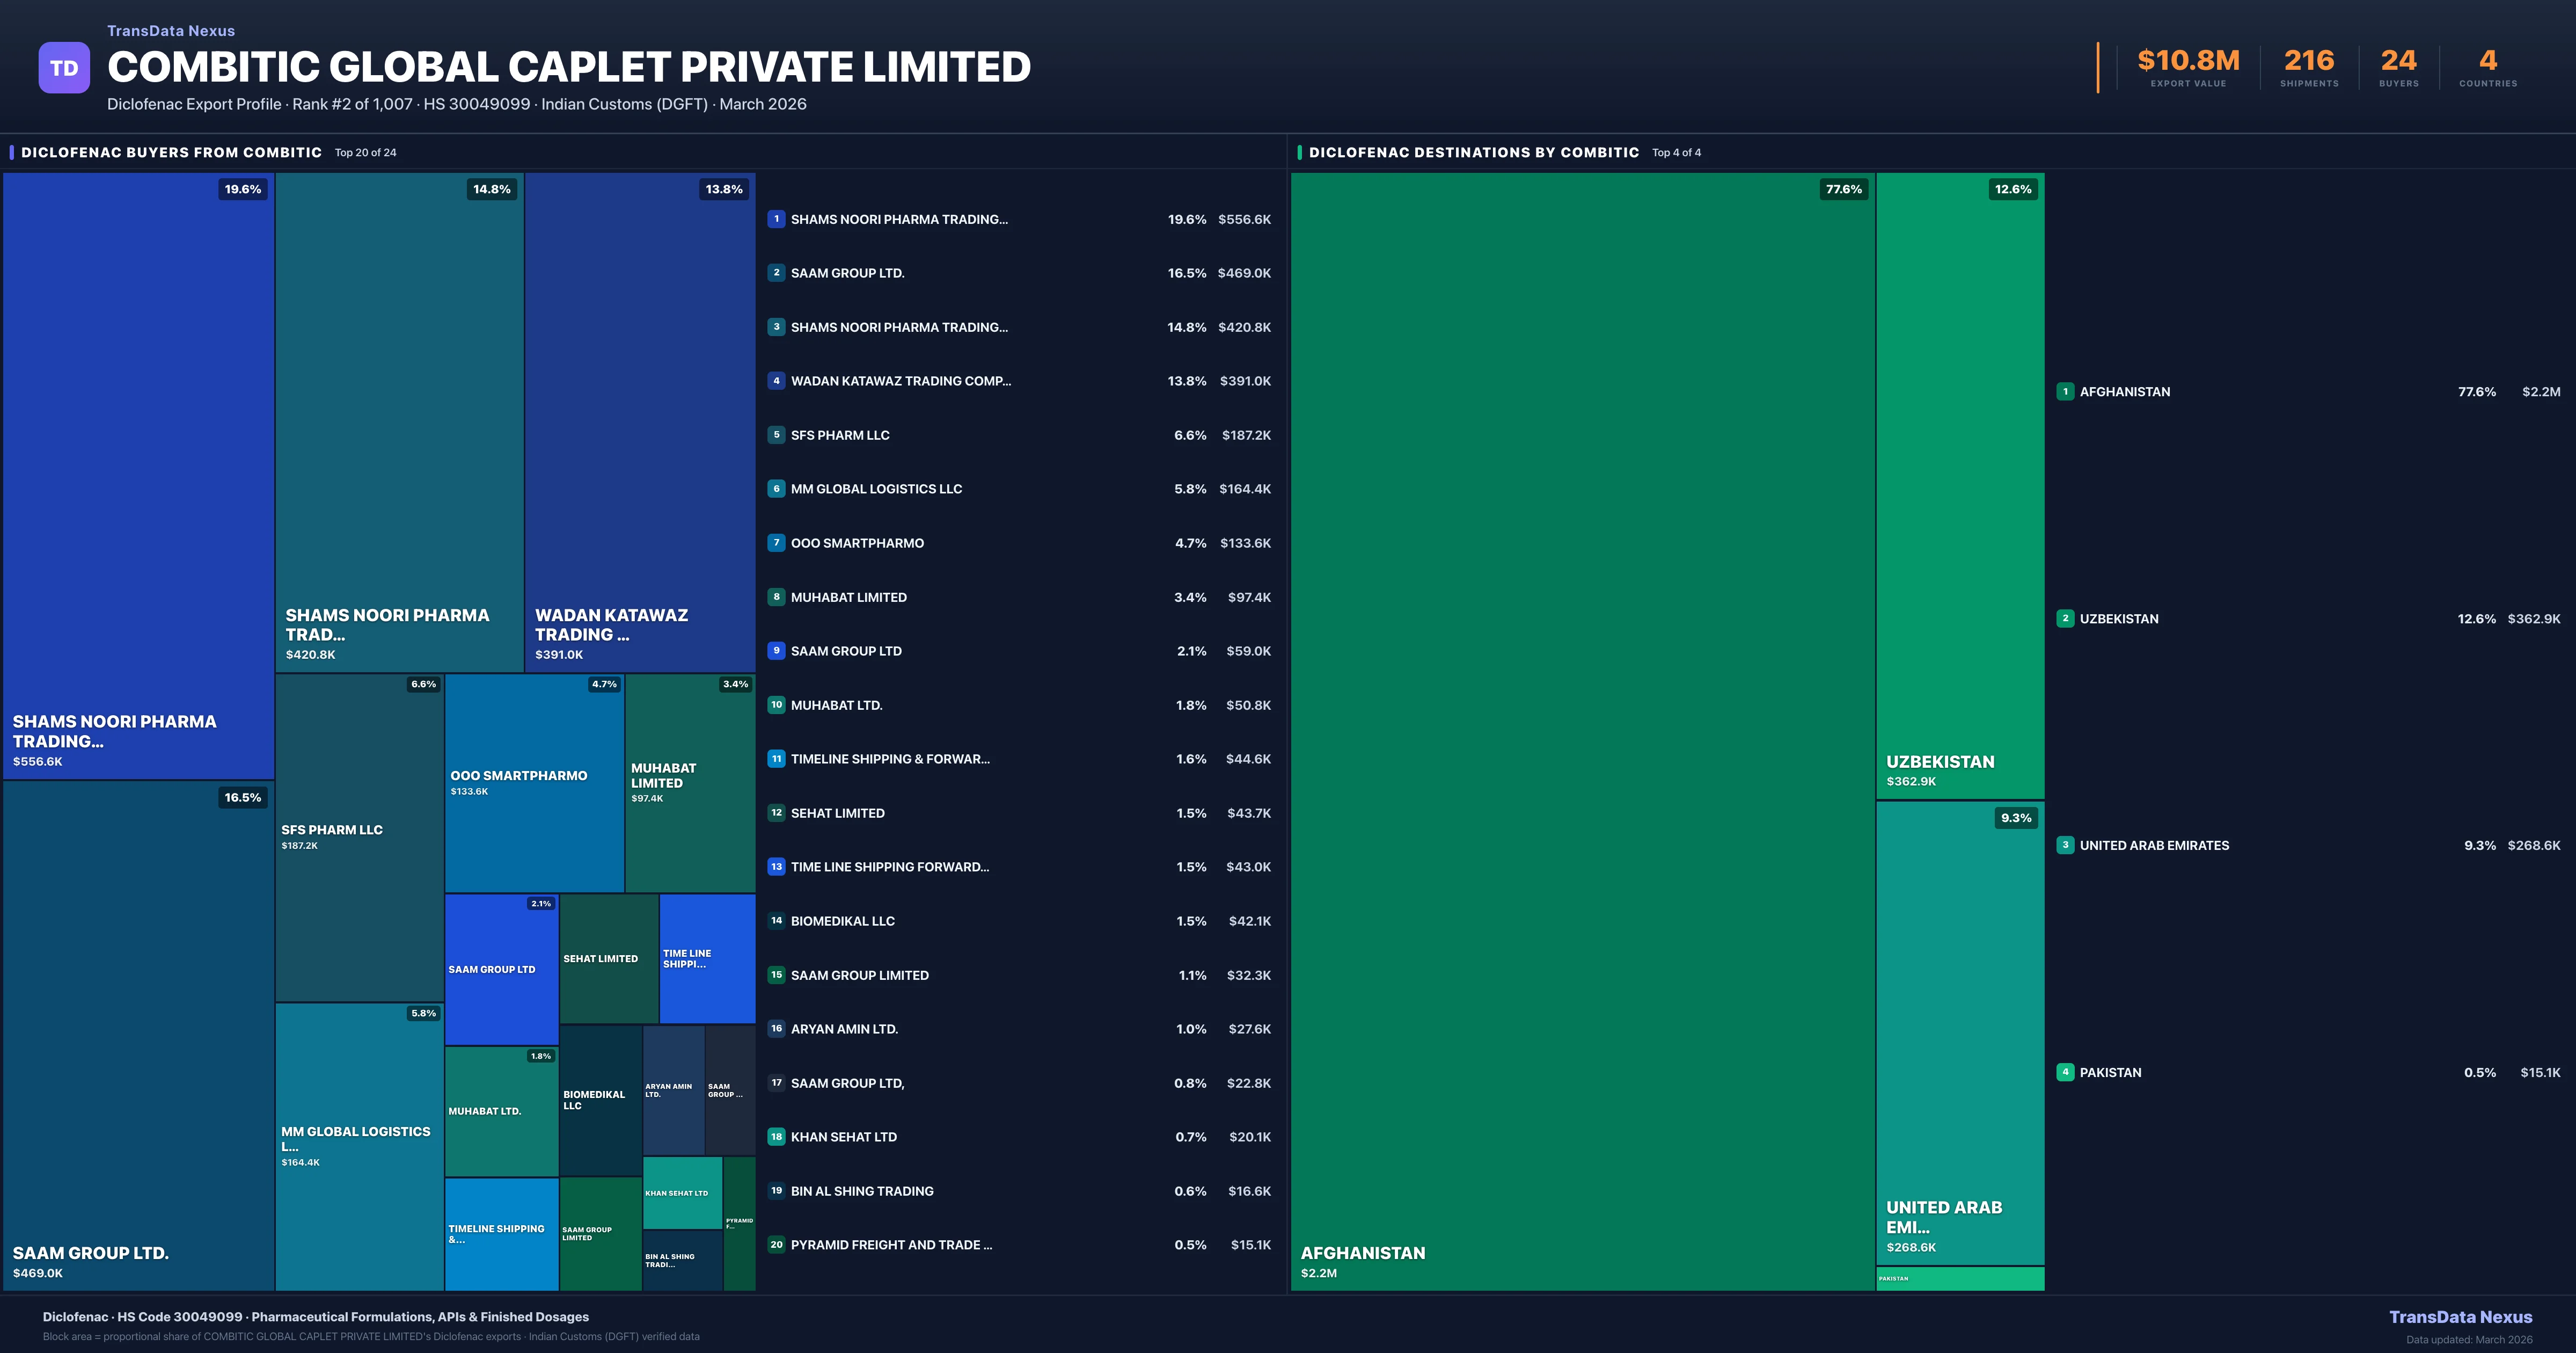Click rank 20 badge for Pyramid Freight

pyautogui.click(x=776, y=1245)
